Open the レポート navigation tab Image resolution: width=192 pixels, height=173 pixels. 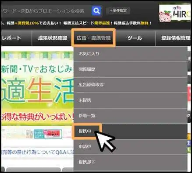tap(16, 38)
